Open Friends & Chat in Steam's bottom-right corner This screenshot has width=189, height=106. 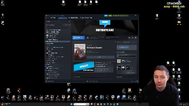pyautogui.click(x=134, y=81)
